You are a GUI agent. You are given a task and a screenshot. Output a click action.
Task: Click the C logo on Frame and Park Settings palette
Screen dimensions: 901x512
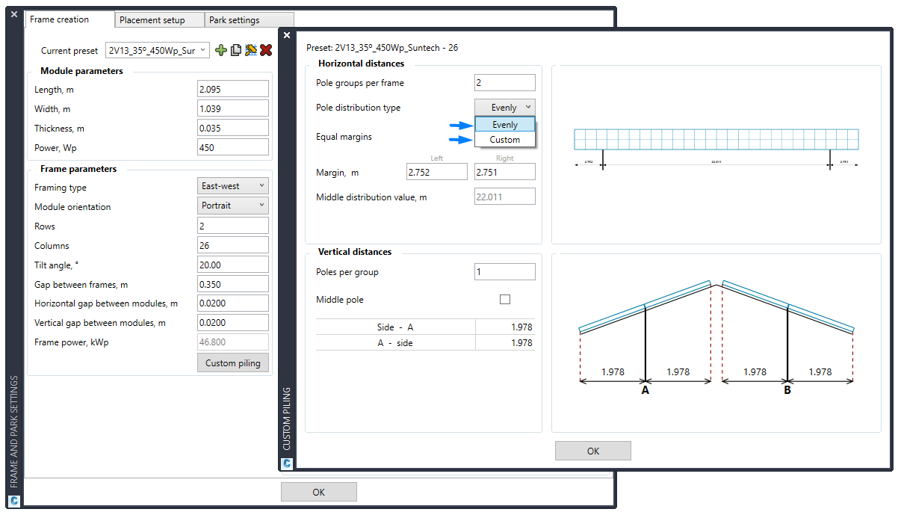(x=13, y=499)
